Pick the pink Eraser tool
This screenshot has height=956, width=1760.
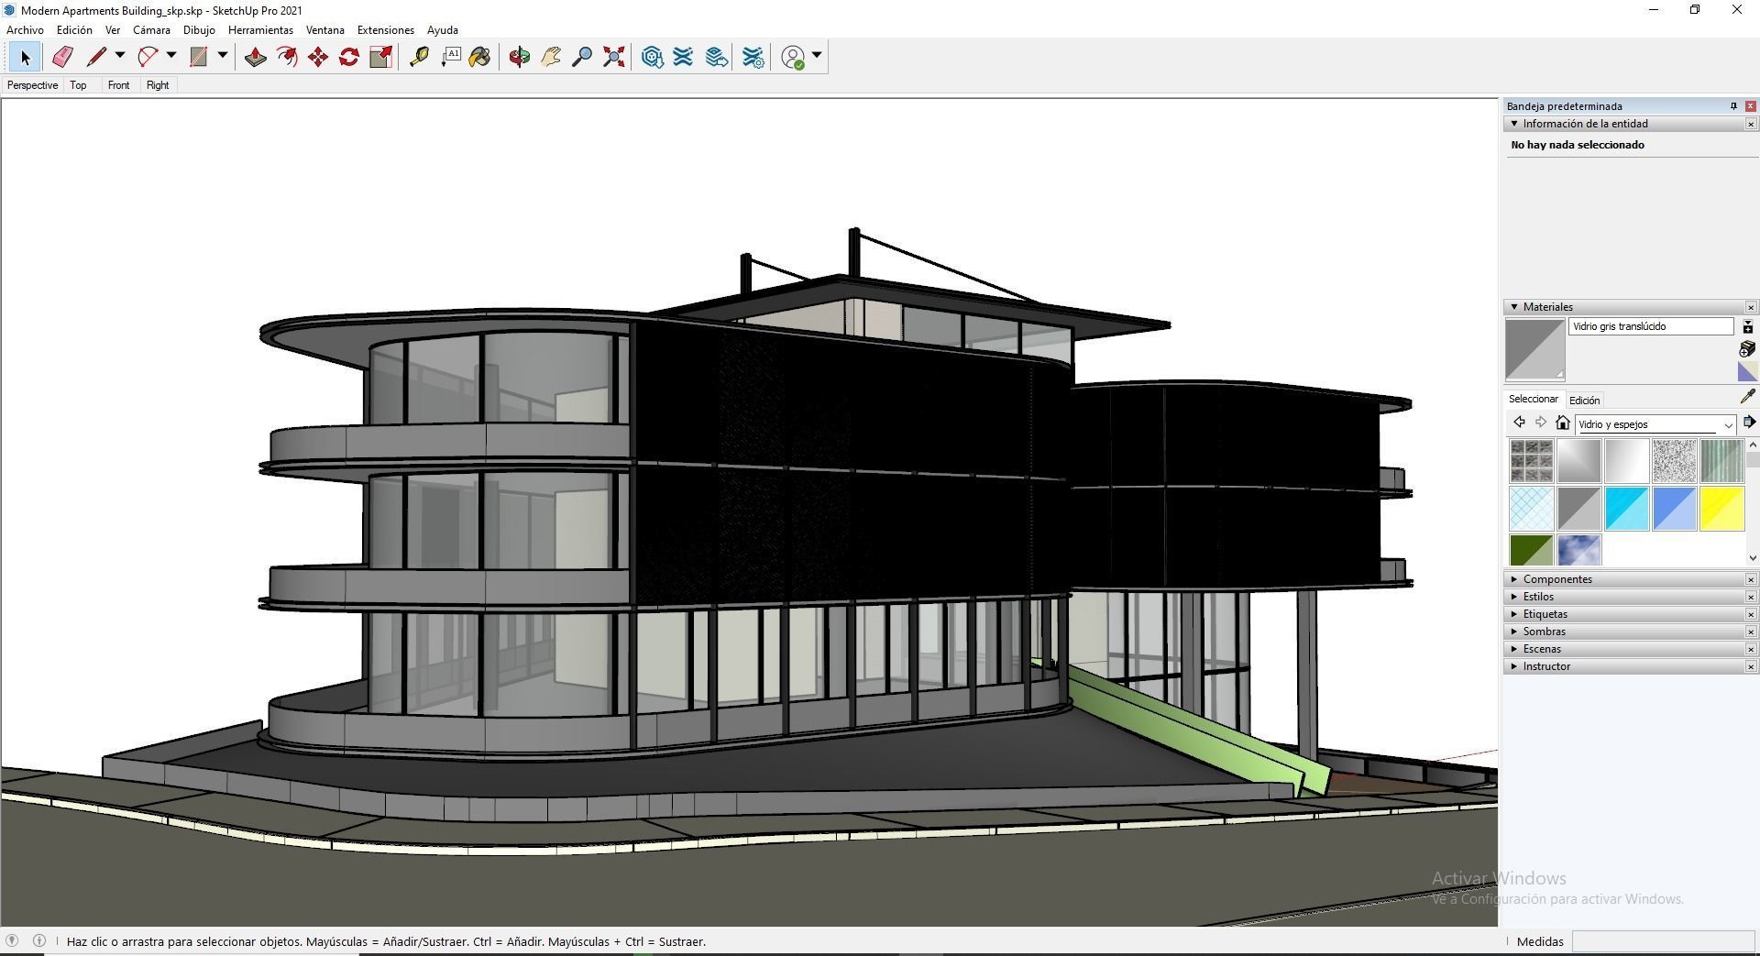click(x=62, y=57)
